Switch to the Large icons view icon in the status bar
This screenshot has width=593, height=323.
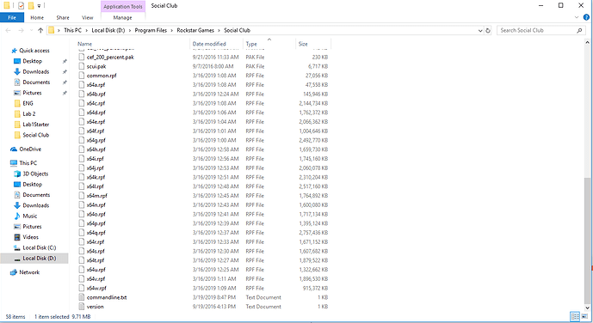click(584, 316)
